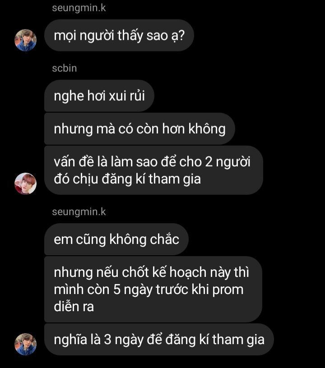Select the message 'mọi người thấy sao ạ?'
Viewport: 325px width, 368px height.
[119, 36]
